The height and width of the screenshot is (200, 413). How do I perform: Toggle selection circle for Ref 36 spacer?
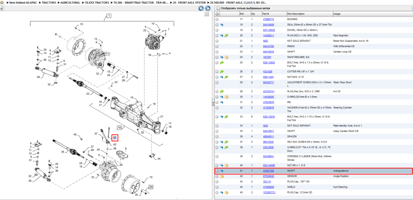coord(217,136)
